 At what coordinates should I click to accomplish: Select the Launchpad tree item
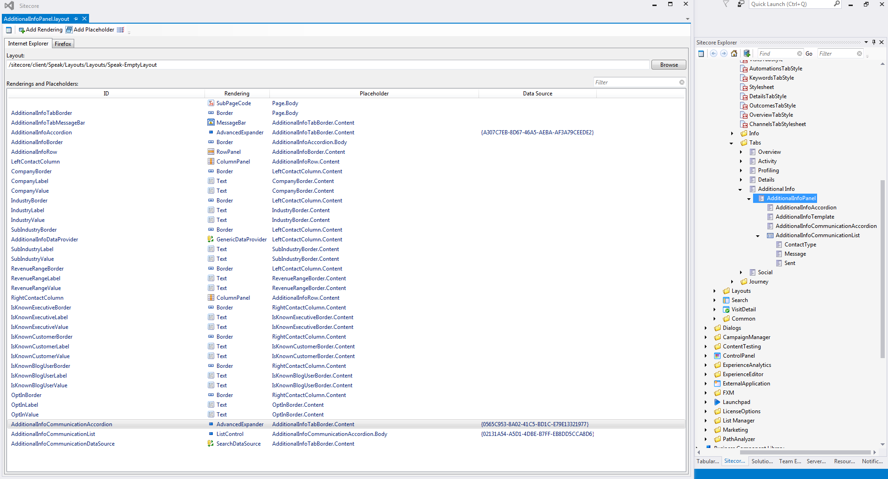click(x=736, y=402)
